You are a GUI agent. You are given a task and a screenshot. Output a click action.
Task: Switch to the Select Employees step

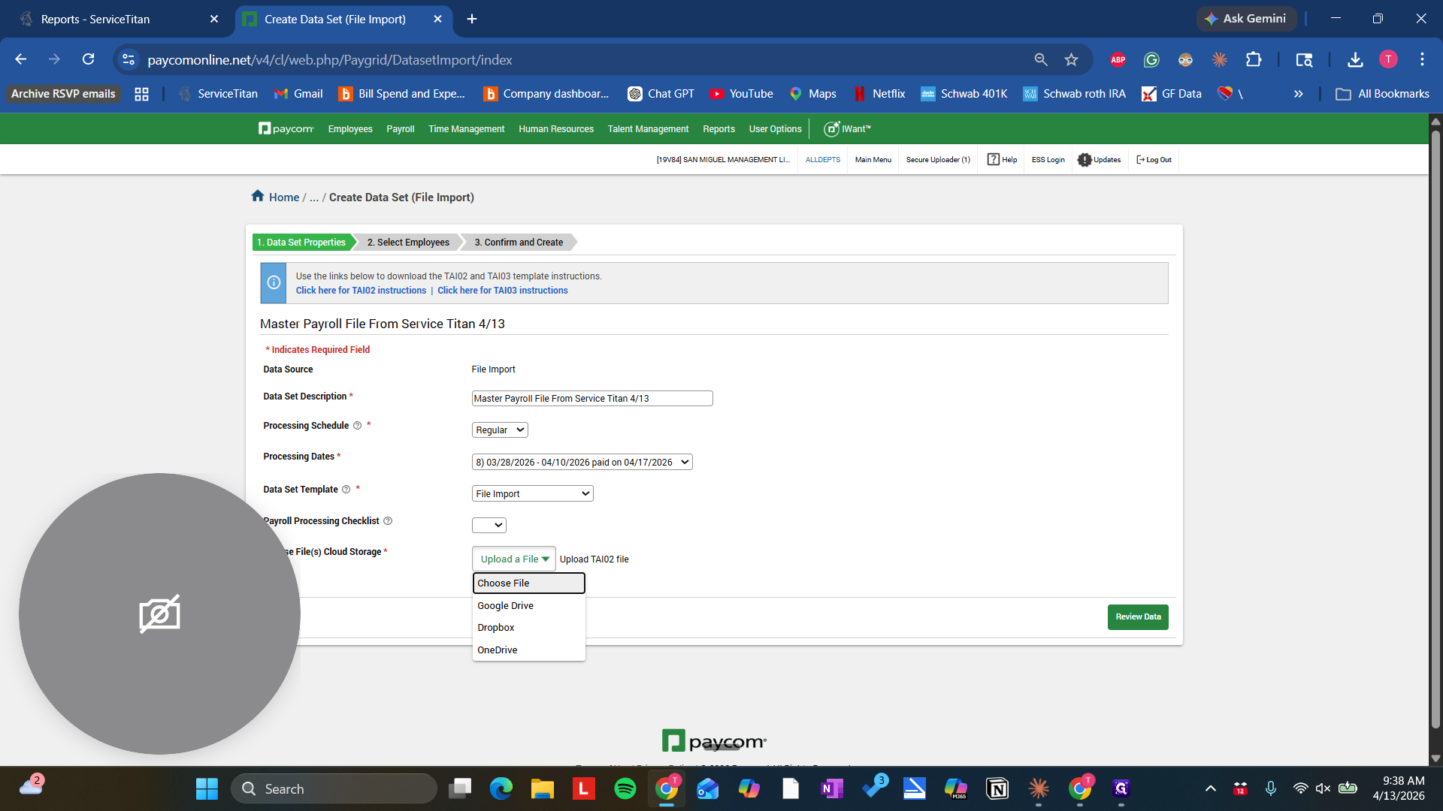407,242
